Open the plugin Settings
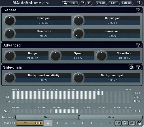Screen dimensions: 144x127 click(x=127, y=3)
